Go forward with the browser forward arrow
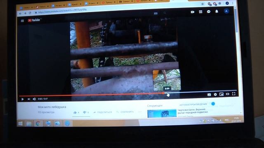This screenshot has height=148, width=264. click(25, 13)
